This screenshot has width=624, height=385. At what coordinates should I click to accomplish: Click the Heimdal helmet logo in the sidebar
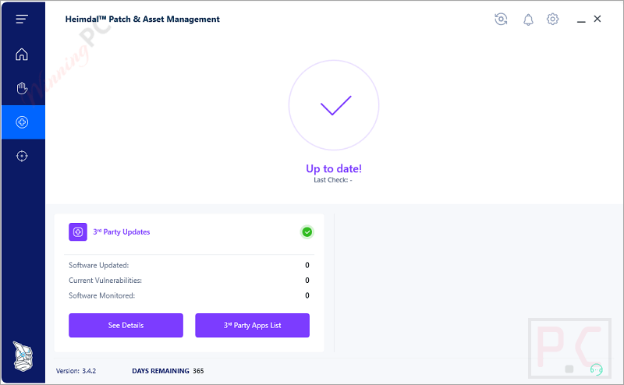(x=23, y=356)
